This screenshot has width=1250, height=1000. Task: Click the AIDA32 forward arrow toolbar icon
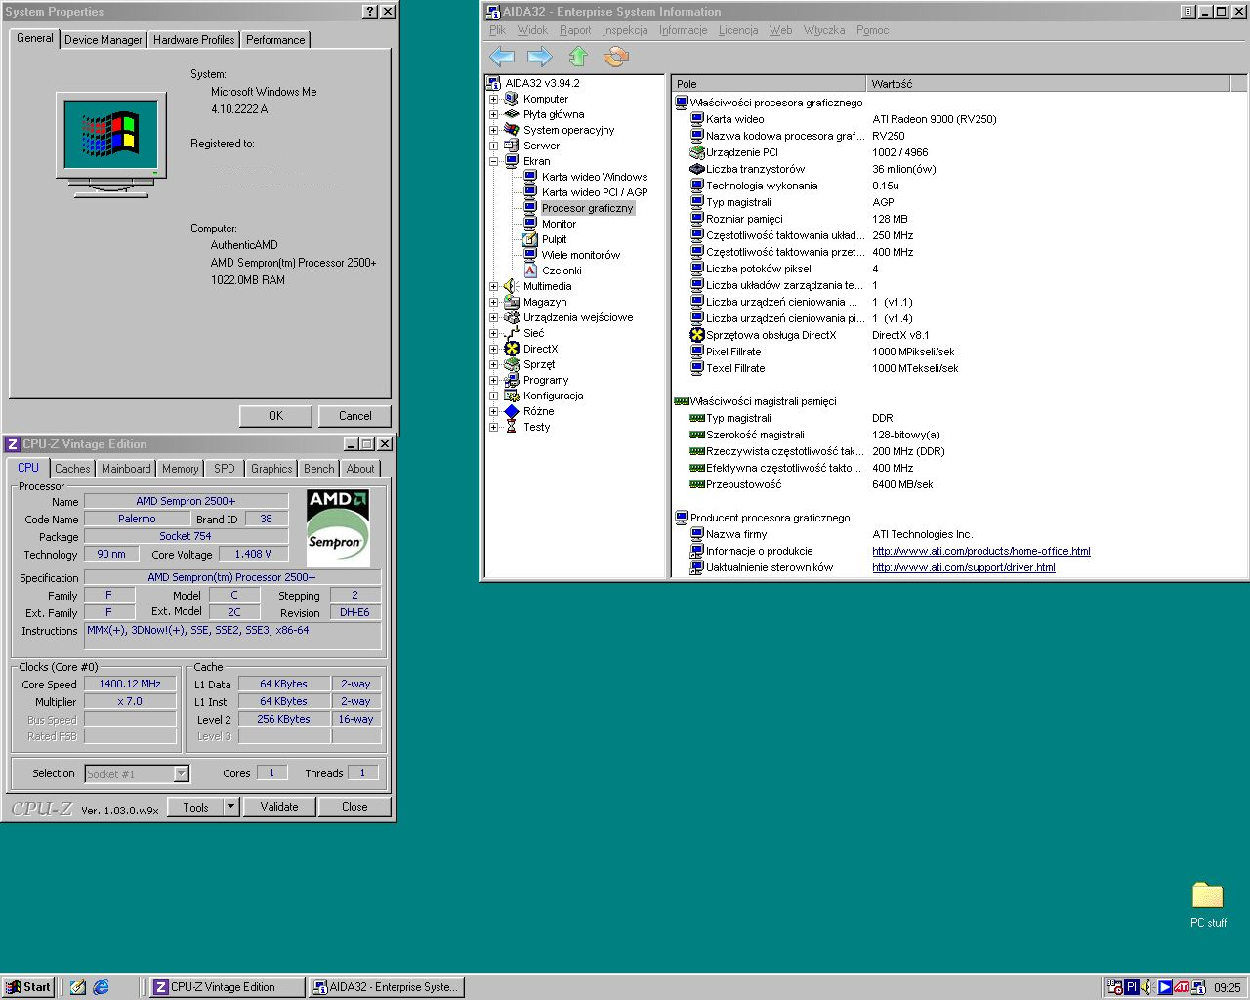tap(539, 57)
